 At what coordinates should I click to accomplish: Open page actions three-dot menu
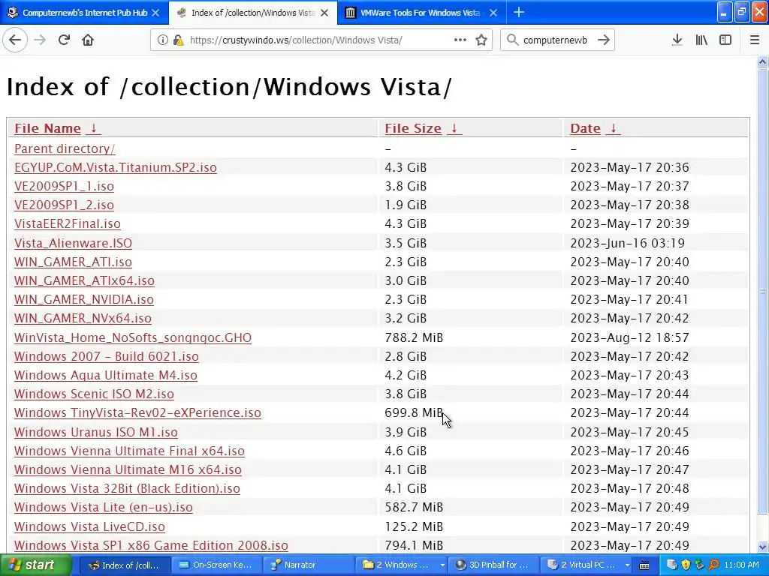point(460,40)
